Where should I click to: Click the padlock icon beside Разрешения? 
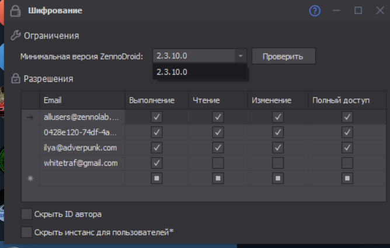pos(16,78)
